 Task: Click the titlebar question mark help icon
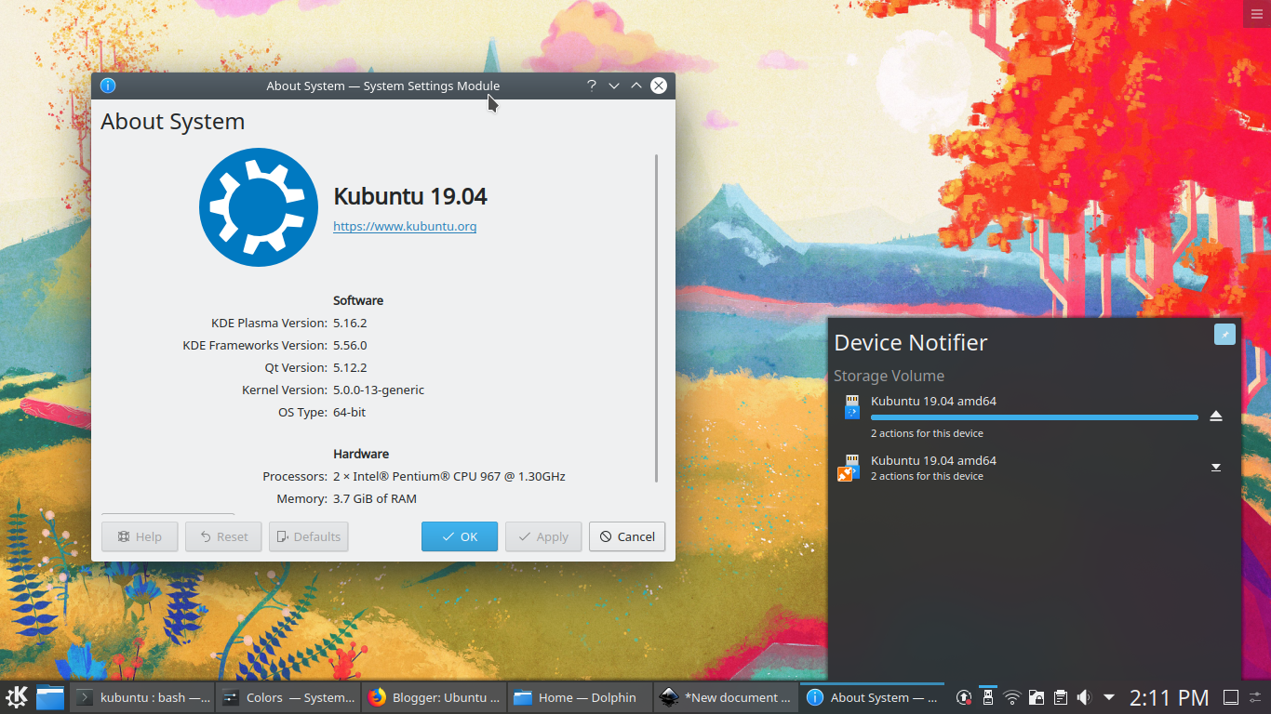591,86
